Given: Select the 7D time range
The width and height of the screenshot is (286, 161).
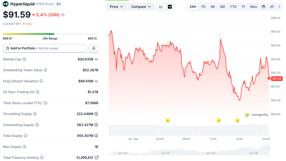Looking at the screenshot, I should pos(203,7).
